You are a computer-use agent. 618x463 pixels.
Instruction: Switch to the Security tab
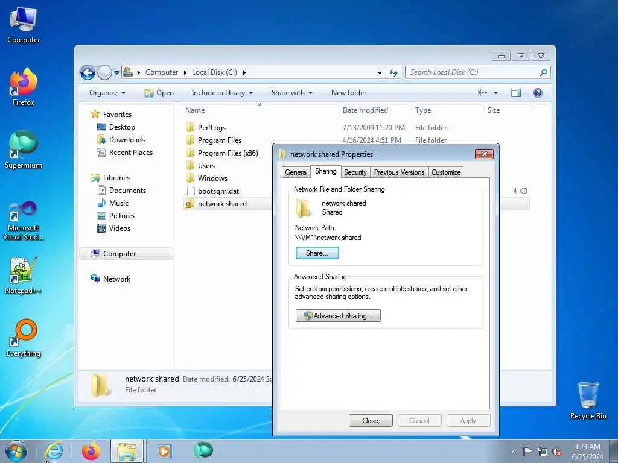click(x=355, y=172)
